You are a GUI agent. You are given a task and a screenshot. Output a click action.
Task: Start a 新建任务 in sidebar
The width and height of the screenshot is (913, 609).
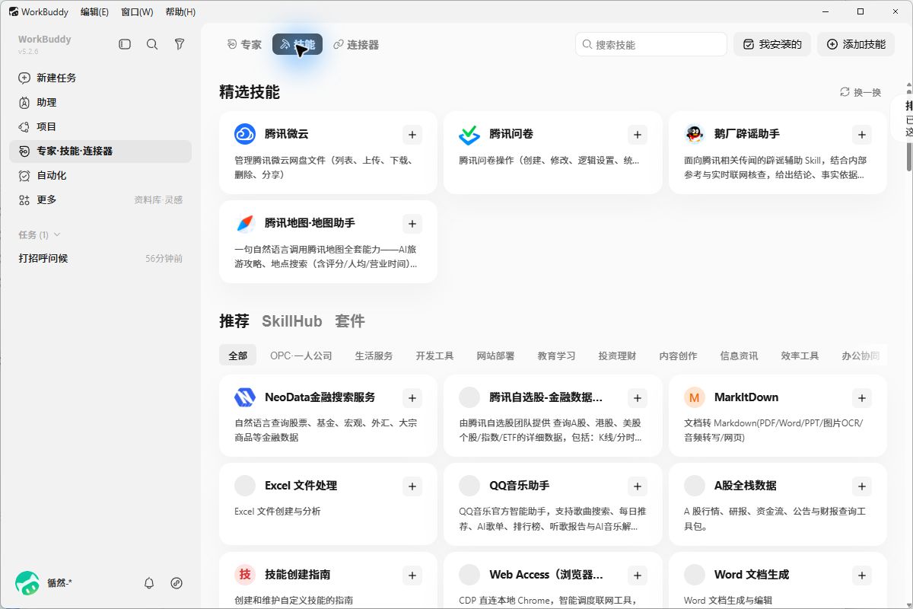click(100, 78)
